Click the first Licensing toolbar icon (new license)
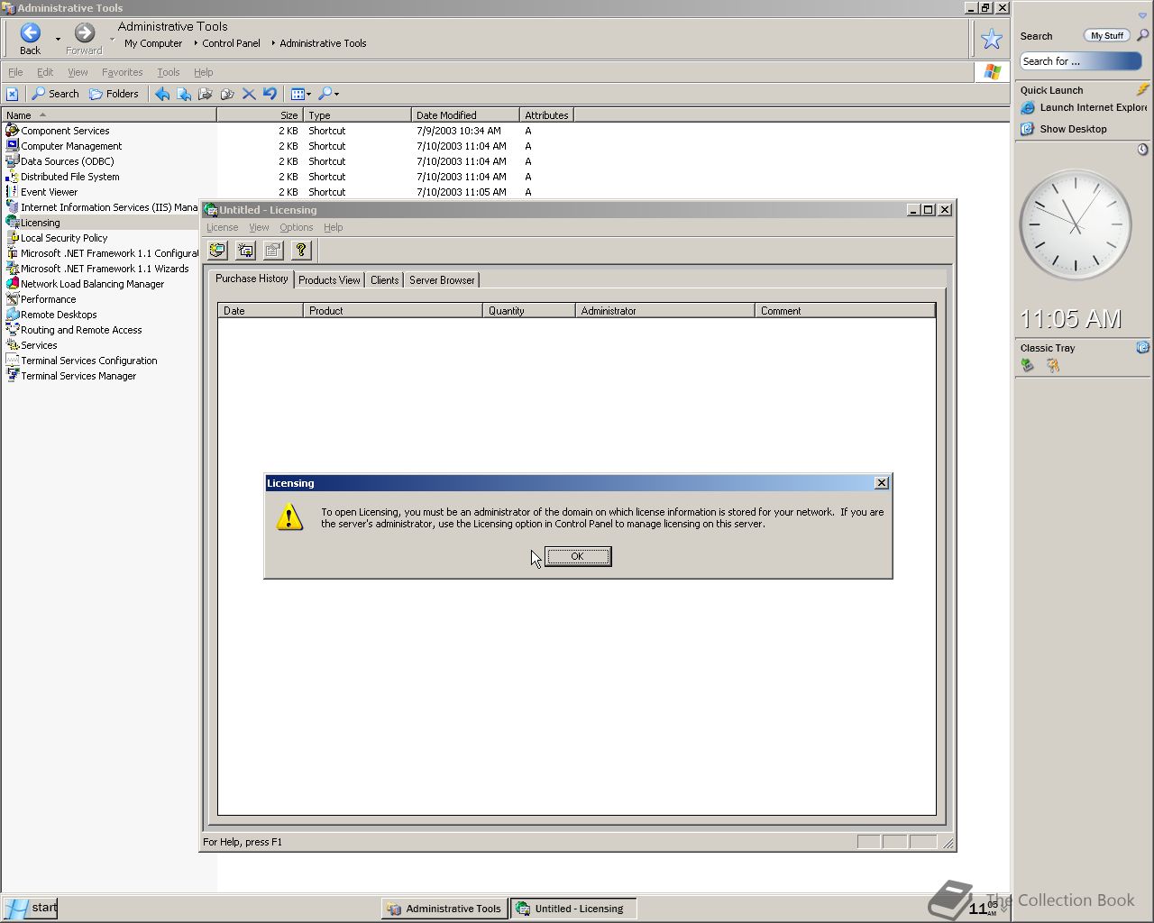The image size is (1154, 923). [x=217, y=251]
